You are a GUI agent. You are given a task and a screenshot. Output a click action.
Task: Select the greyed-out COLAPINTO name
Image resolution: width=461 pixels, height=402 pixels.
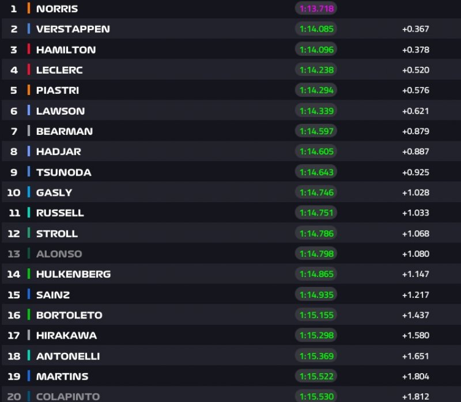pos(67,397)
